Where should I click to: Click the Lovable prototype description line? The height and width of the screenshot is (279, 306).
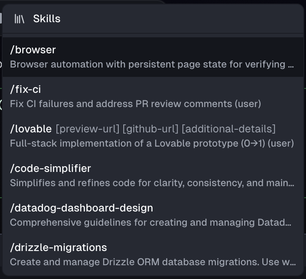(x=152, y=143)
